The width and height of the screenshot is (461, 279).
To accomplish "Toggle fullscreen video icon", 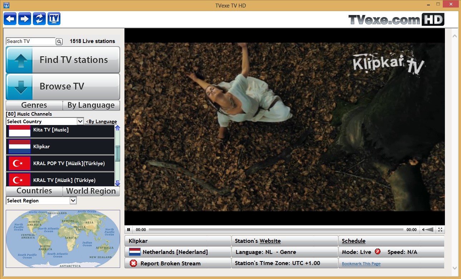I will 440,230.
